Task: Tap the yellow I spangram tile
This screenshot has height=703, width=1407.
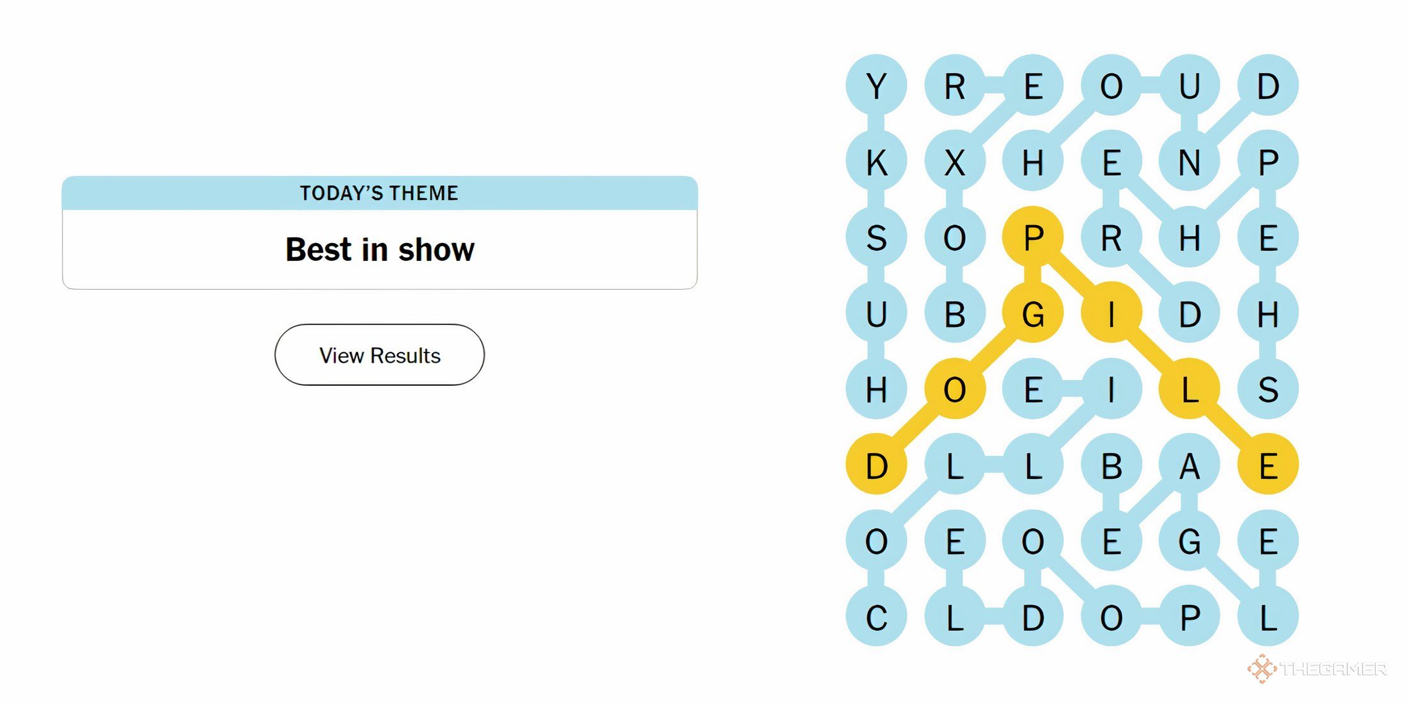Action: [x=1112, y=313]
